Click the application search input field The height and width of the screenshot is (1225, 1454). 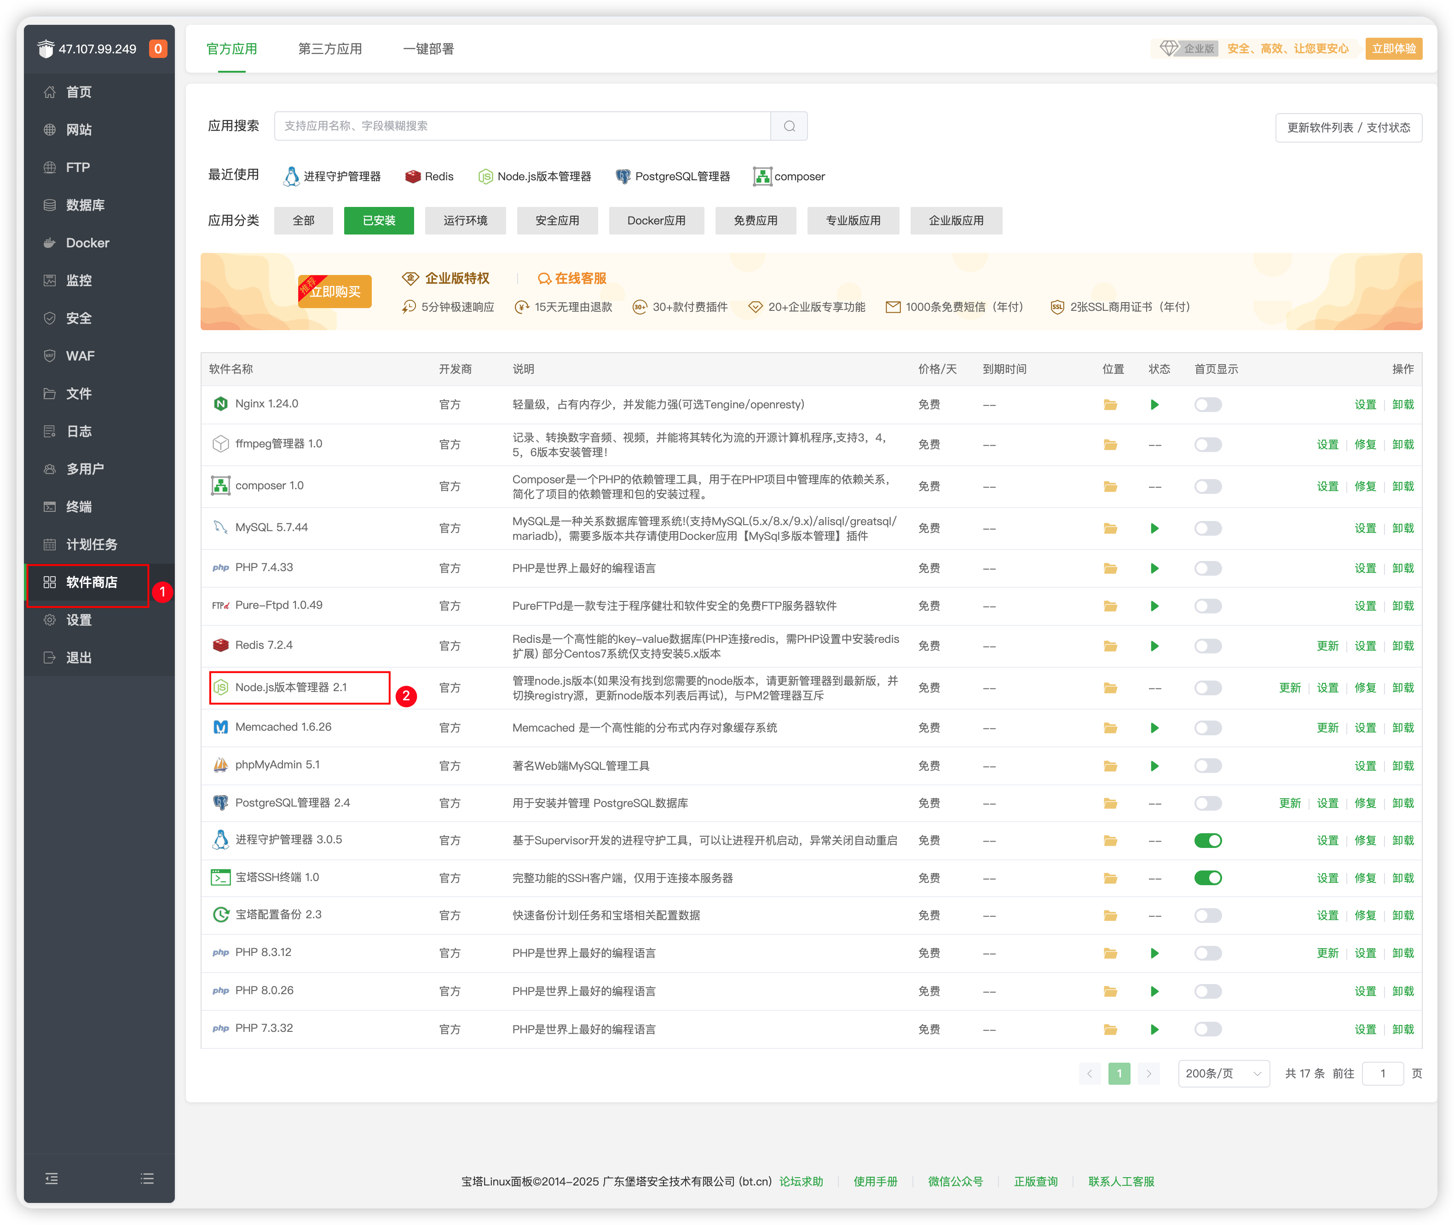(x=522, y=126)
